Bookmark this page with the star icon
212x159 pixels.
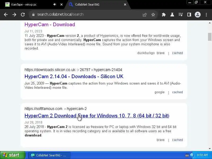[153, 15]
